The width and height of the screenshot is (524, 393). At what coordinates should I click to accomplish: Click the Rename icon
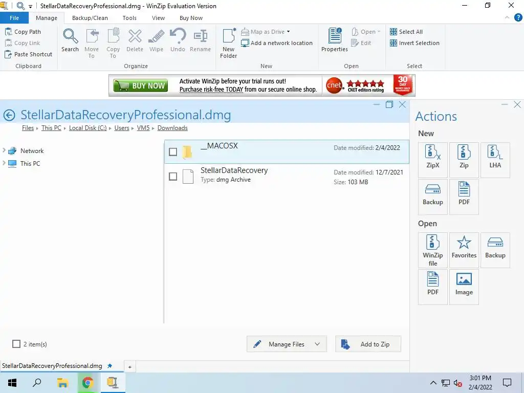point(201,40)
